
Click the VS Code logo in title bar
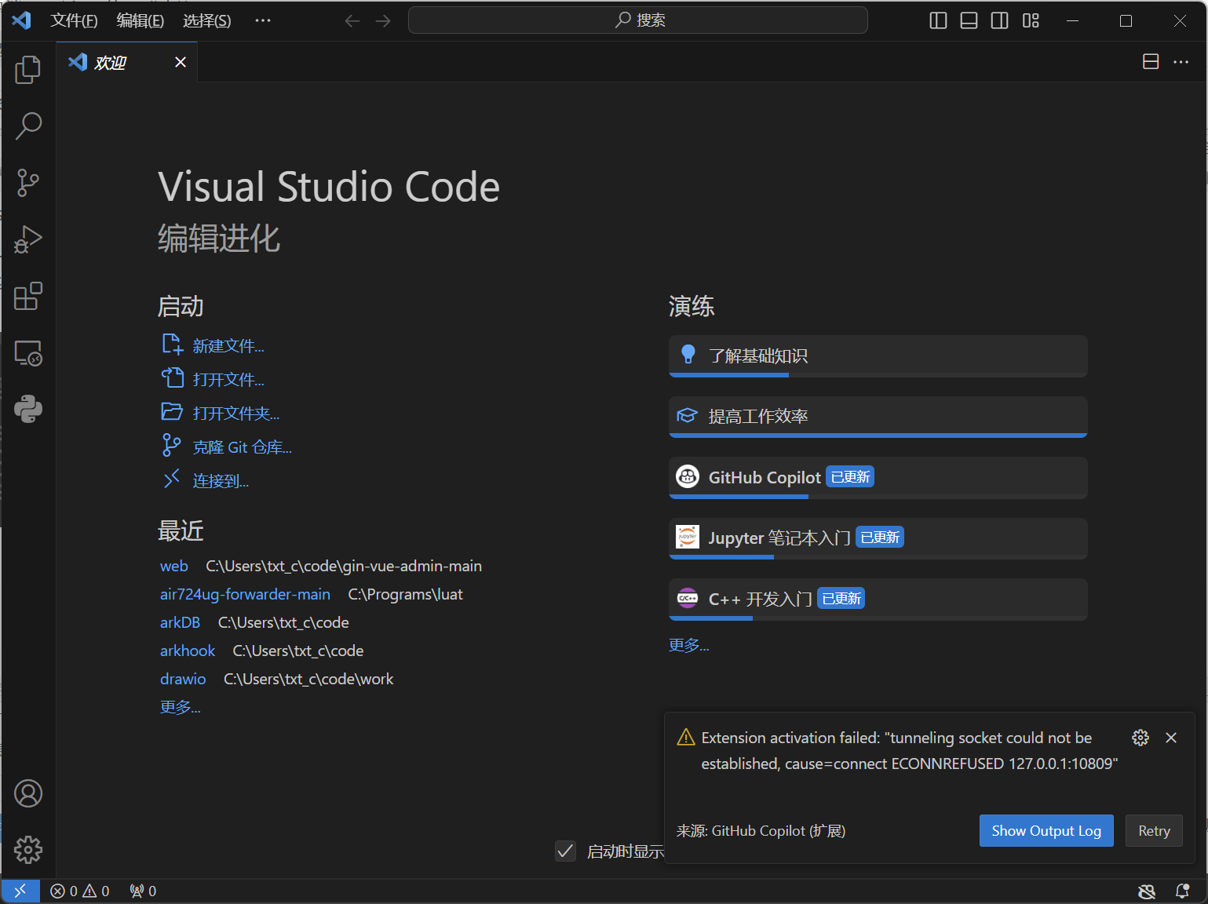21,20
